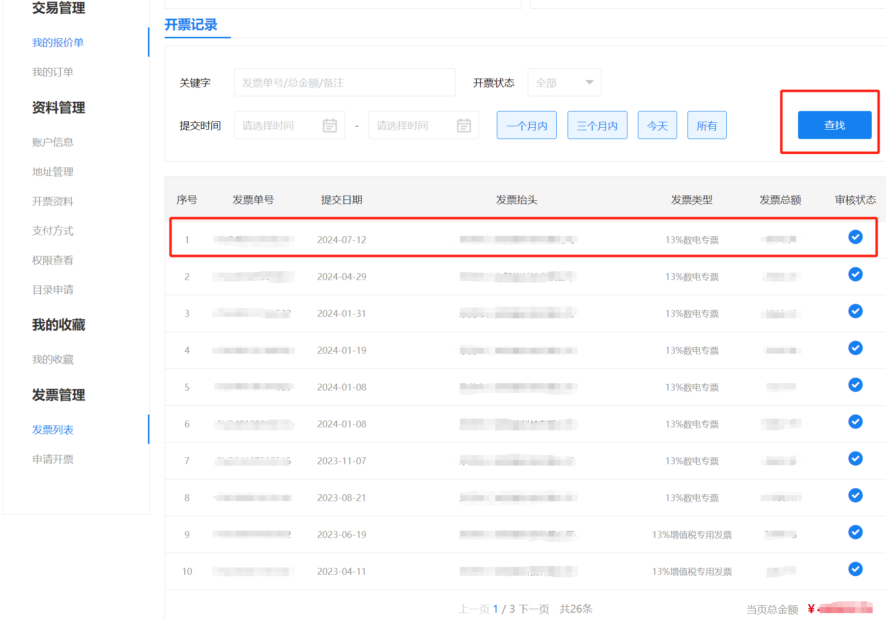Select the 三个月内 time filter
This screenshot has width=886, height=619.
tap(597, 126)
